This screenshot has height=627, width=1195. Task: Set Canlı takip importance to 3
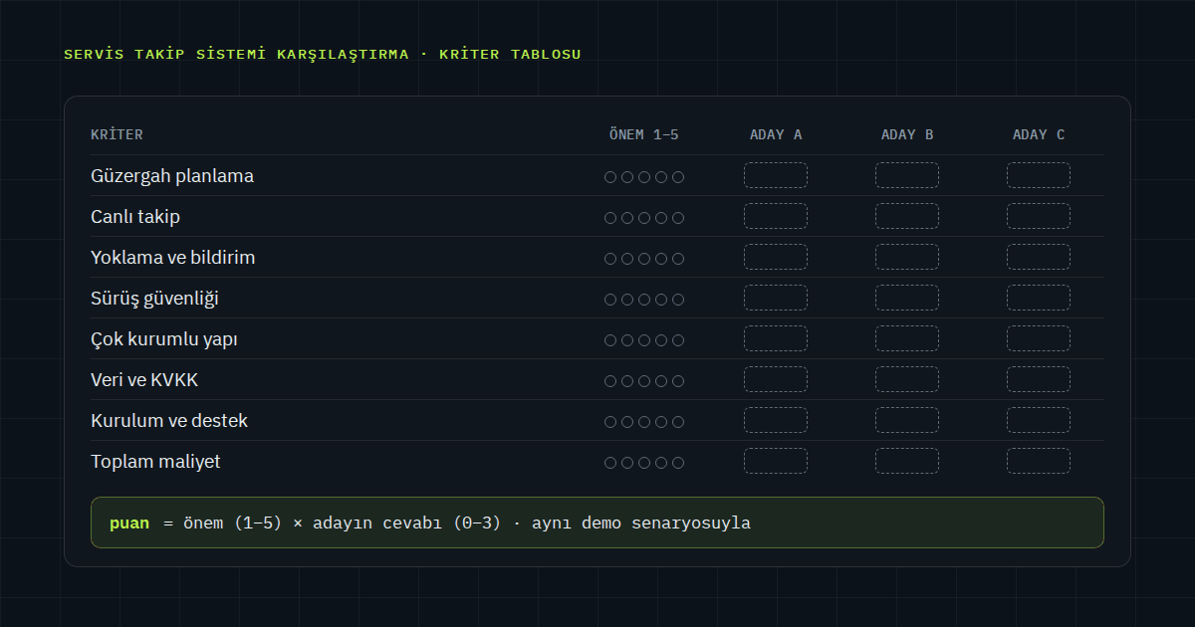[x=644, y=218]
